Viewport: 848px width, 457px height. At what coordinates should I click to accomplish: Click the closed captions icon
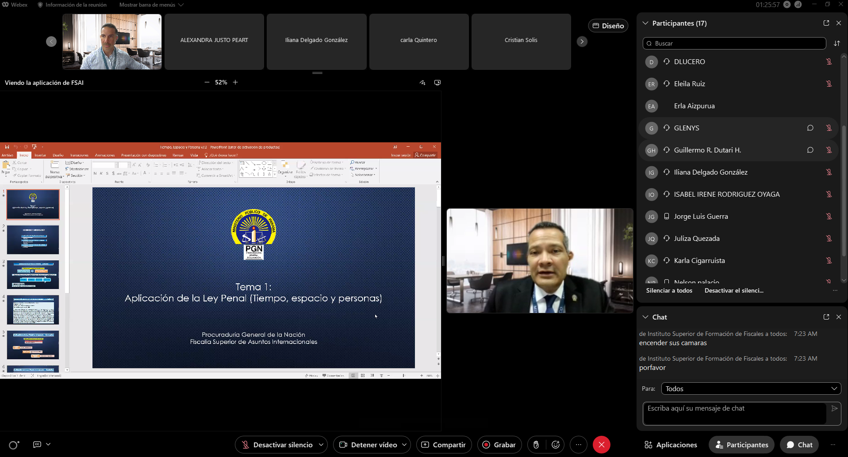click(37, 445)
